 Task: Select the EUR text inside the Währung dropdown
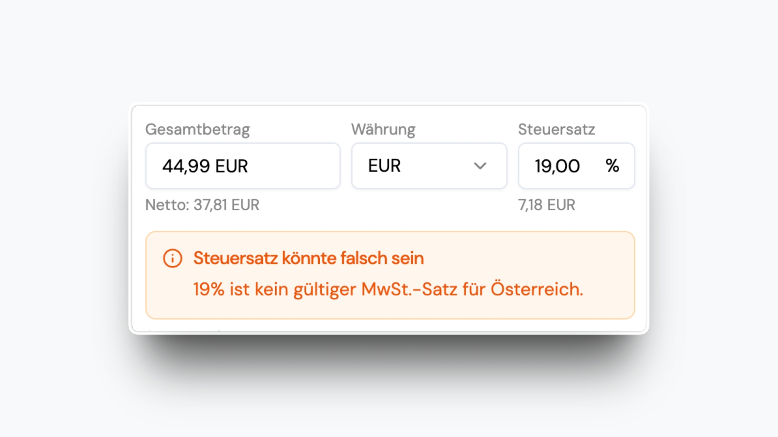pyautogui.click(x=384, y=166)
